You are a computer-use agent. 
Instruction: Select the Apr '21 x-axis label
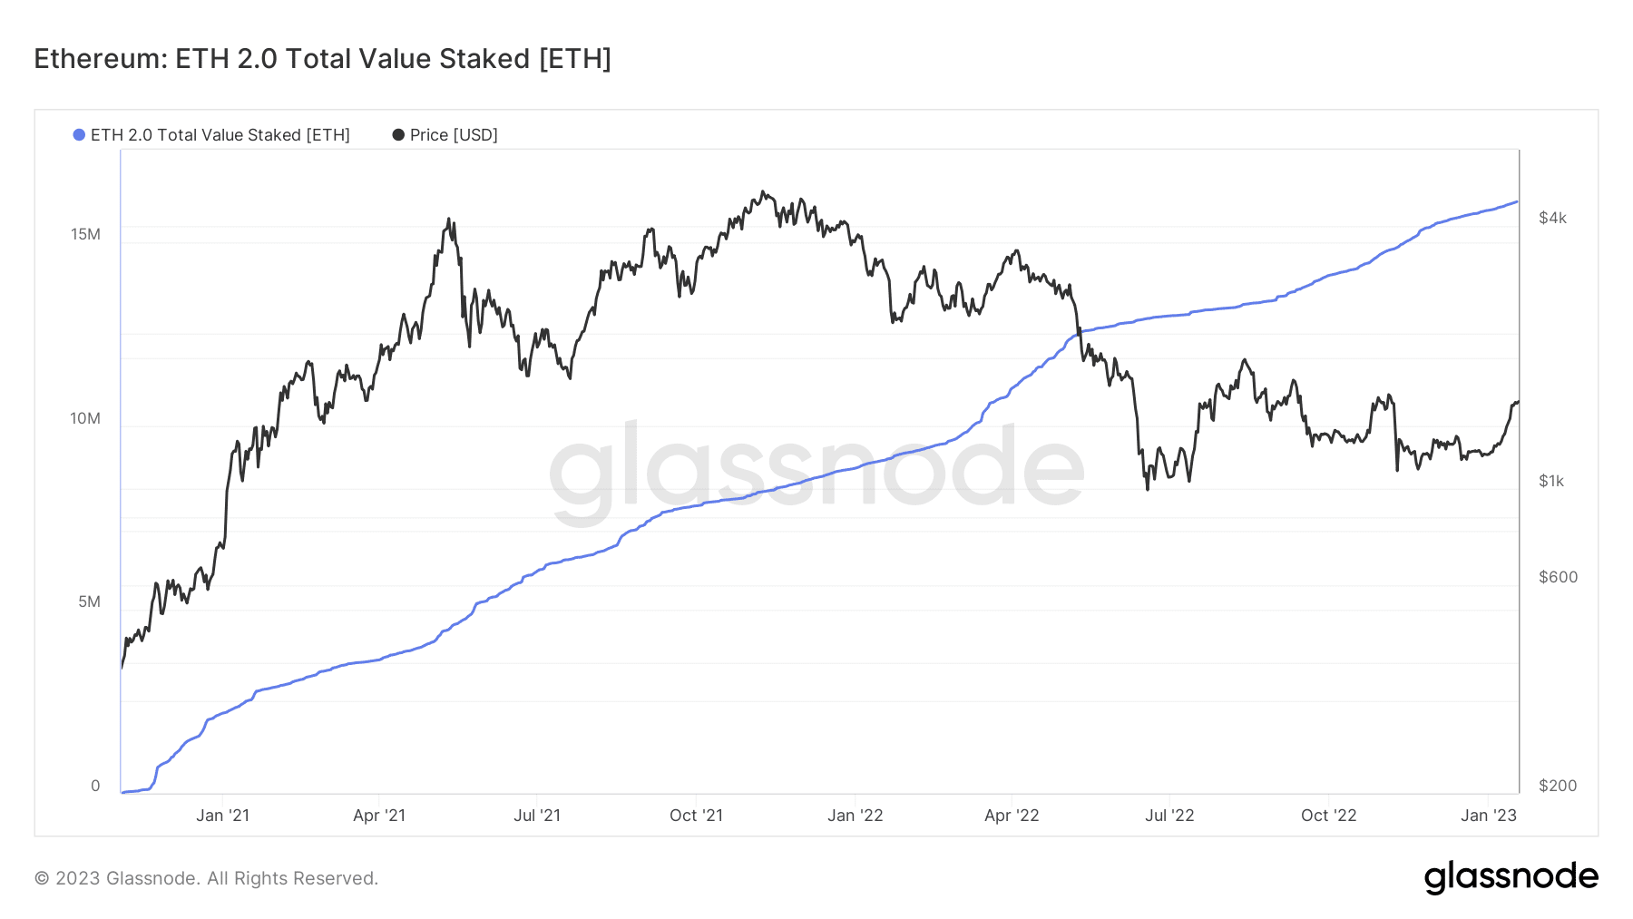tap(379, 816)
